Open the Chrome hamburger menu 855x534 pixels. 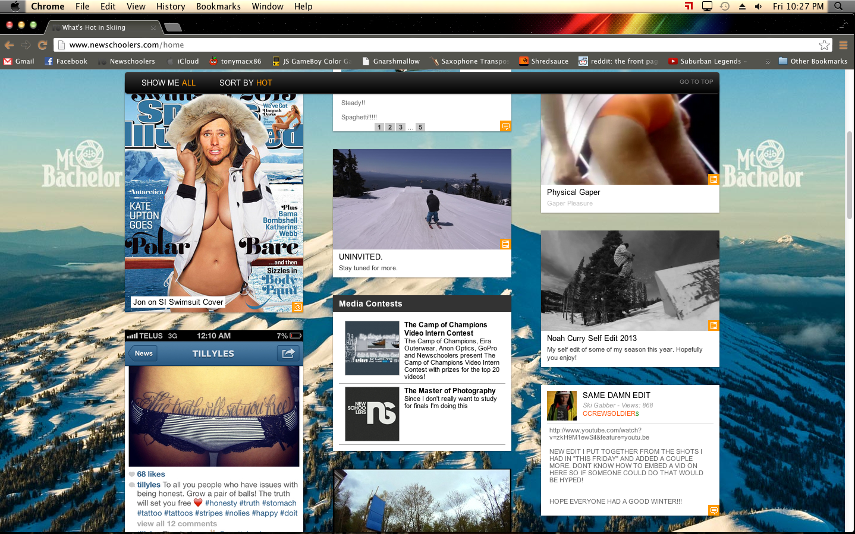point(843,45)
